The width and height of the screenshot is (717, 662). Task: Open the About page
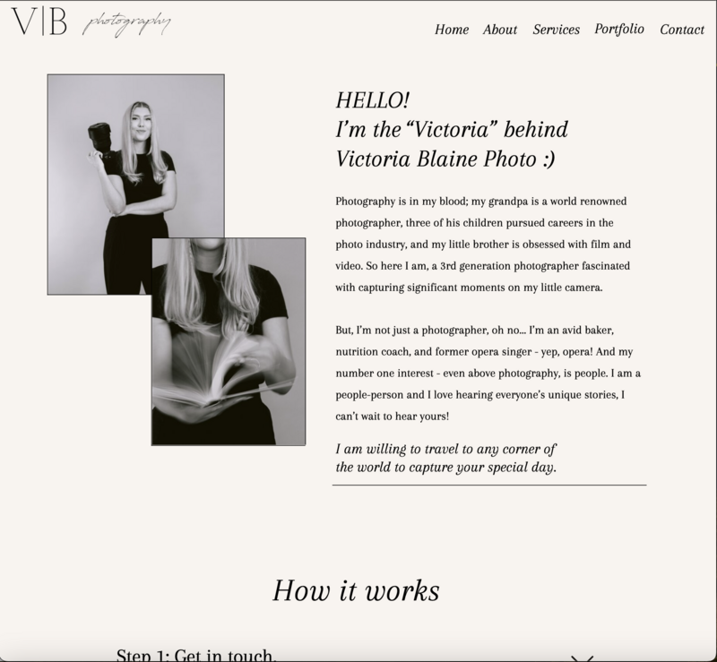500,30
